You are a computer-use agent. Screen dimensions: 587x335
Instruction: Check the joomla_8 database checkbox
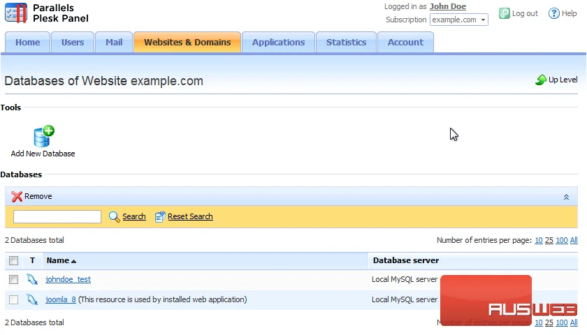[x=13, y=299]
